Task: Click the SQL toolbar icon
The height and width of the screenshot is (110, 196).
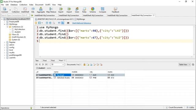Action: (x=33, y=10)
